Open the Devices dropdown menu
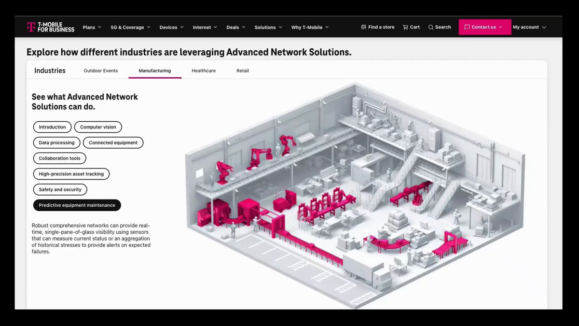 [172, 28]
